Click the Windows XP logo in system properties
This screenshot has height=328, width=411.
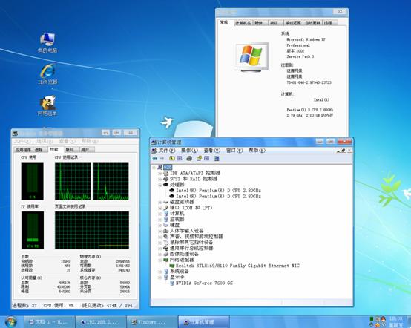click(251, 56)
